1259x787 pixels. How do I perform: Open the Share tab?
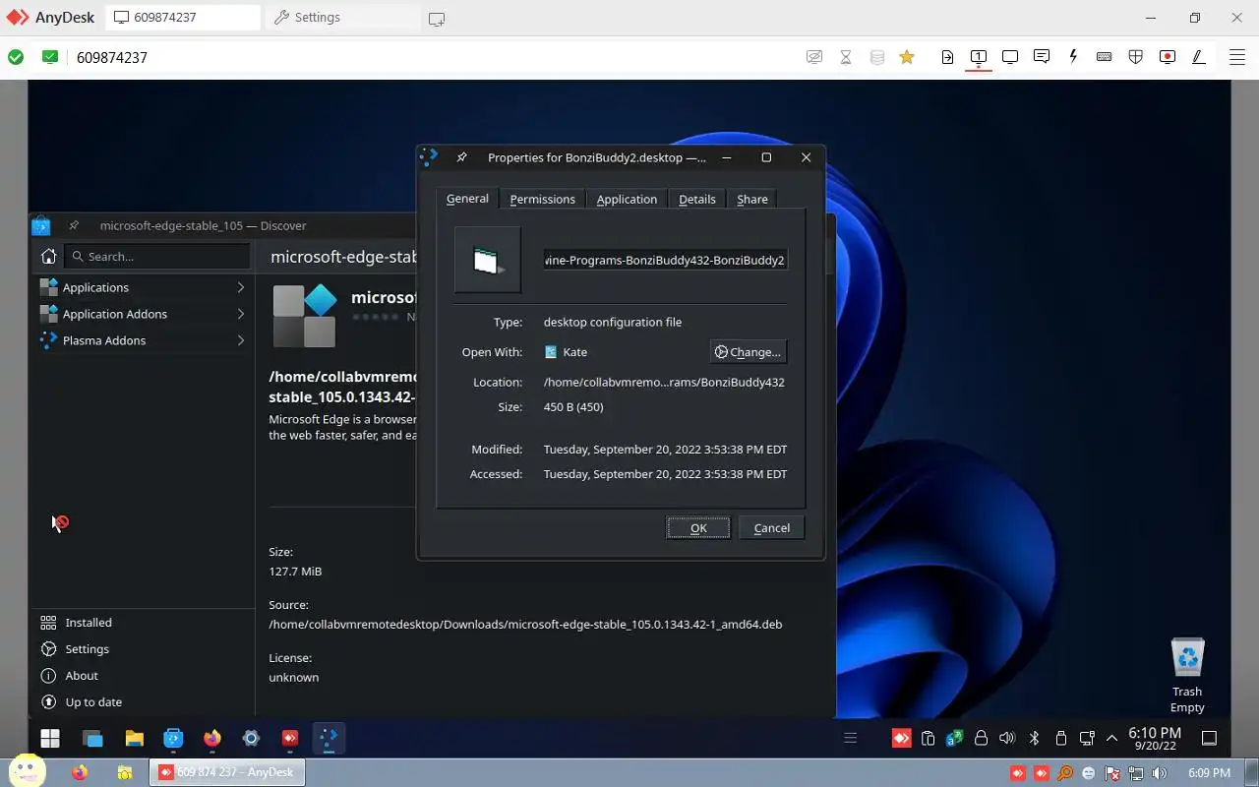tap(752, 199)
